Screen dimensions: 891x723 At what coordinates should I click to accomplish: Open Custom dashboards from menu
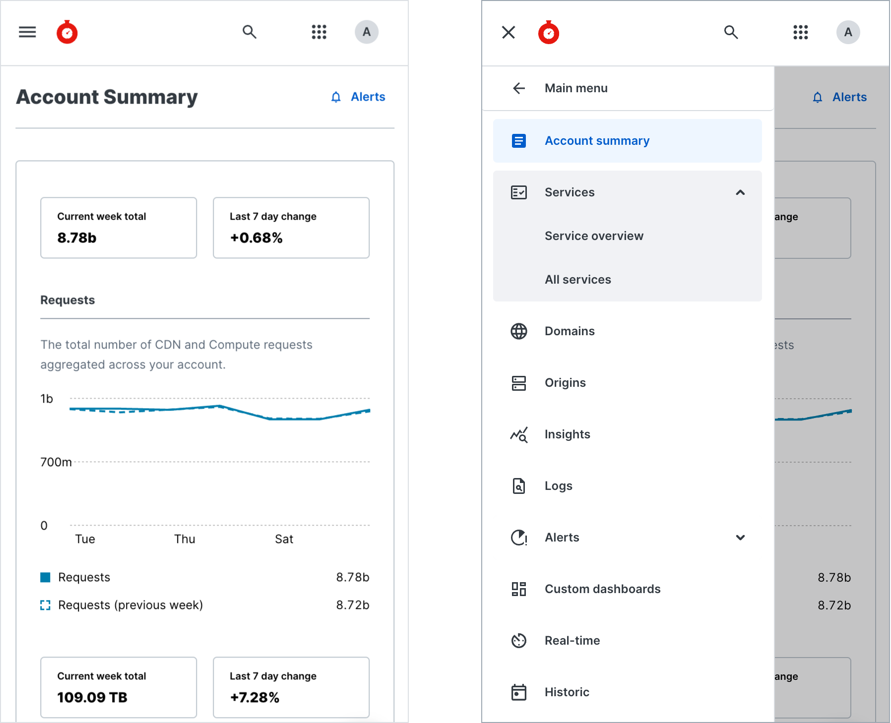(602, 589)
